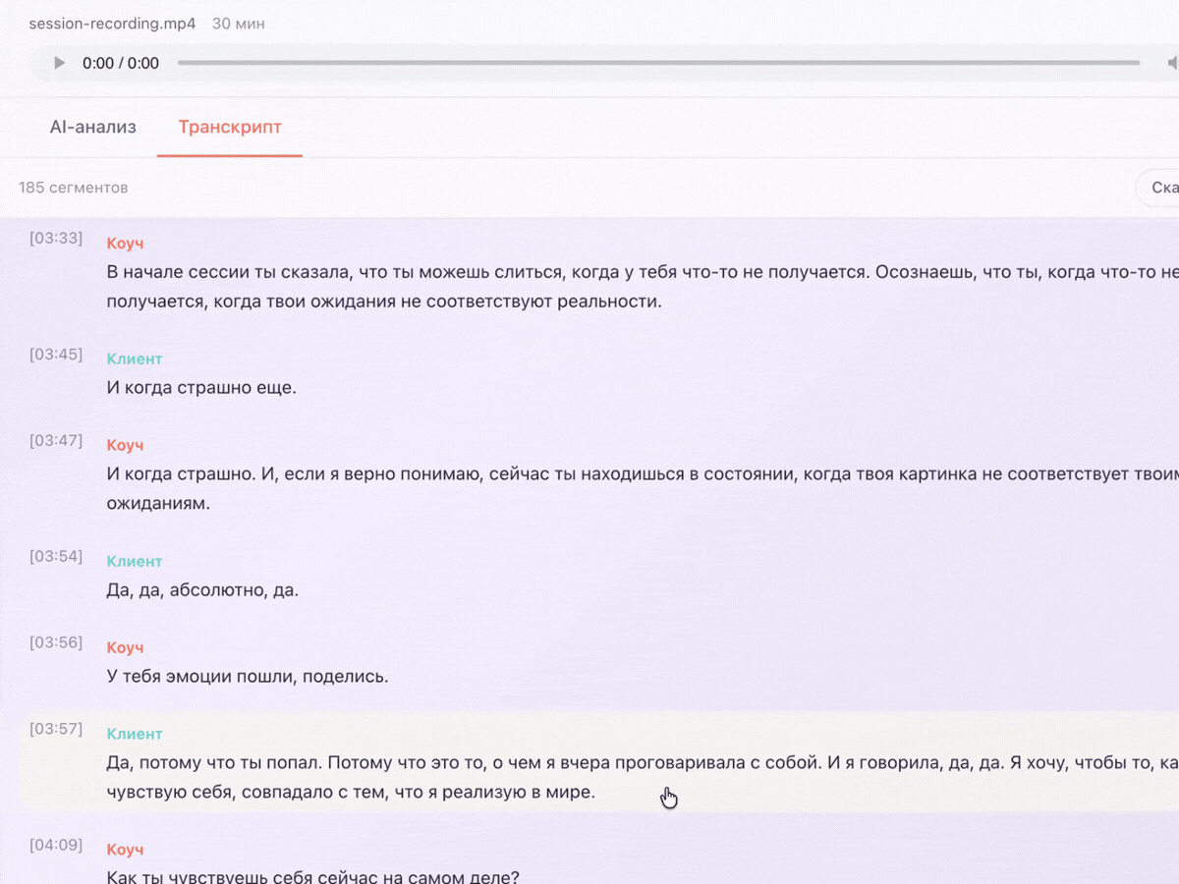This screenshot has width=1179, height=884.
Task: Click the volume speaker icon
Action: click(x=1172, y=63)
